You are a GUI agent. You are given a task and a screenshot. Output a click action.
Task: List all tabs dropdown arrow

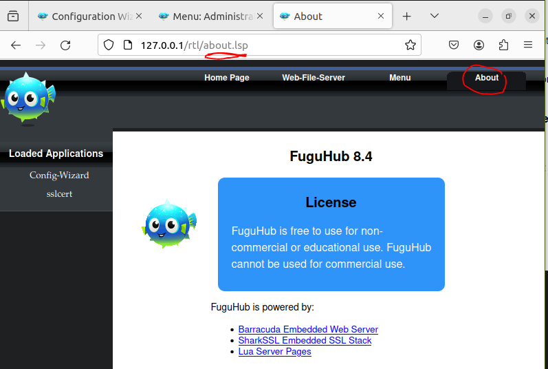point(435,16)
